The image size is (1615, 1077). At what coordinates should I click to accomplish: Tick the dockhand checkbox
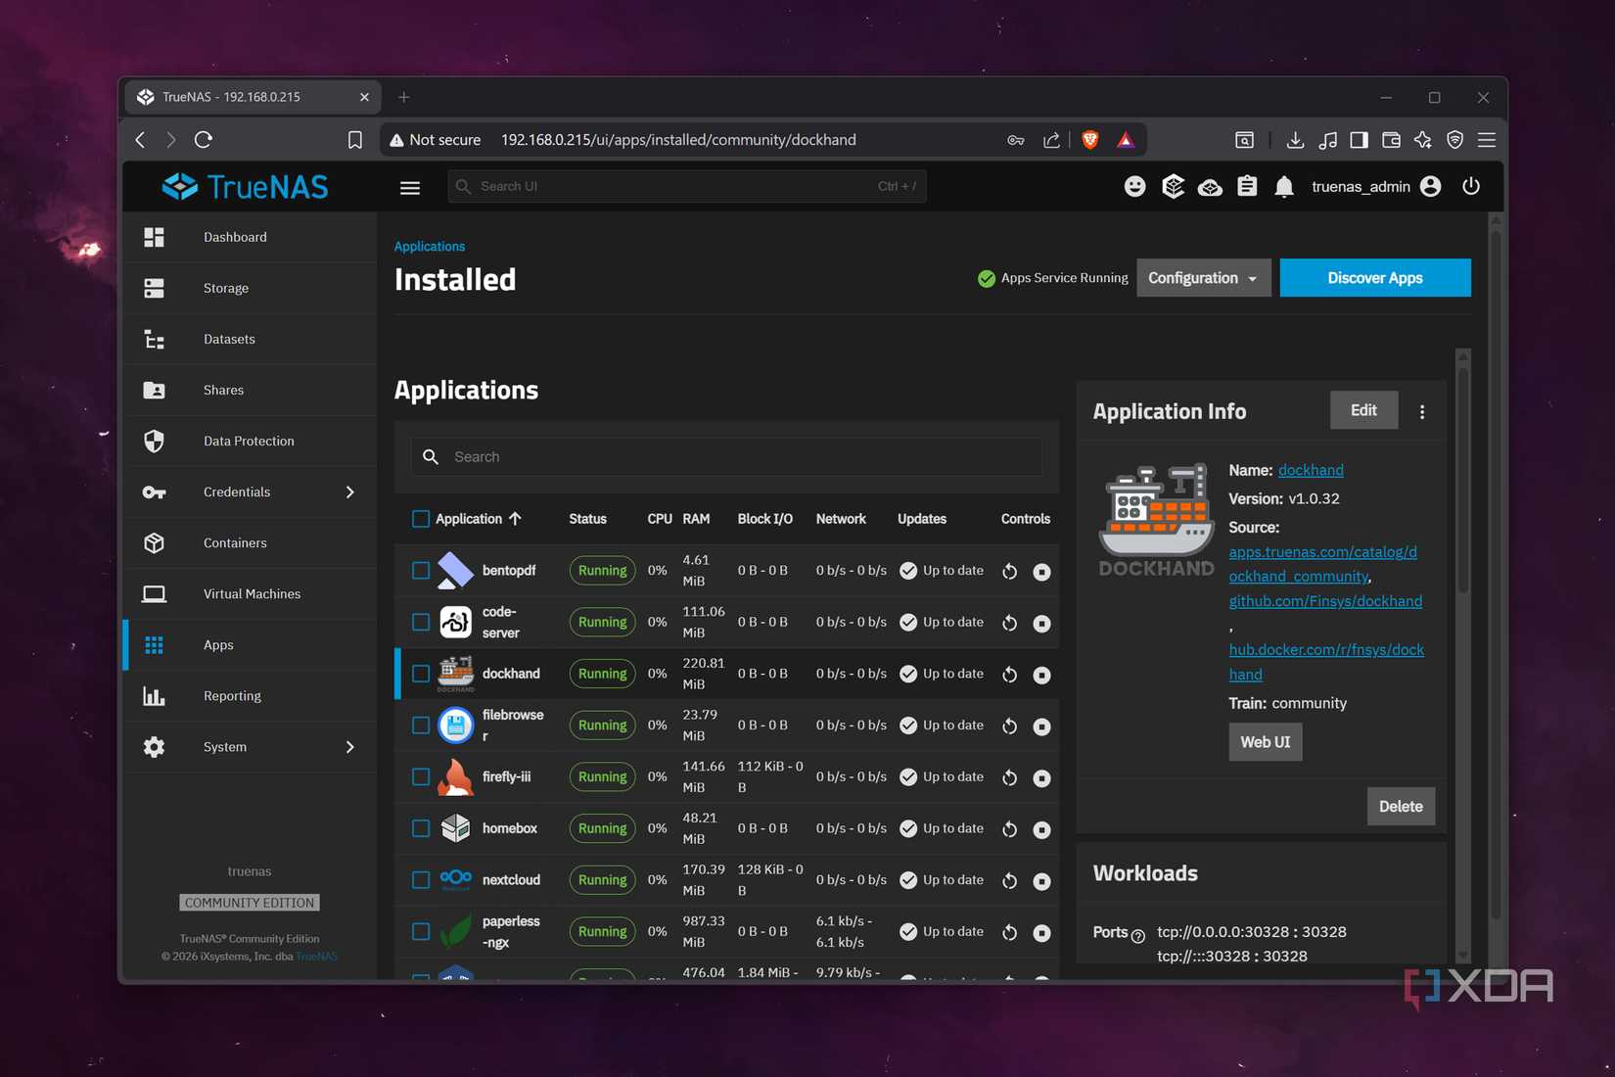tap(421, 674)
